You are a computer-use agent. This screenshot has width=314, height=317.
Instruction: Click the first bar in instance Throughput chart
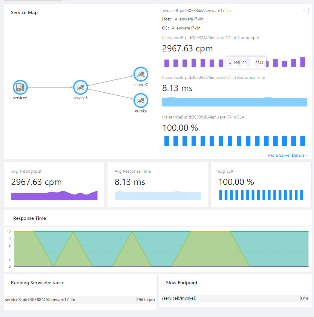coord(167,63)
